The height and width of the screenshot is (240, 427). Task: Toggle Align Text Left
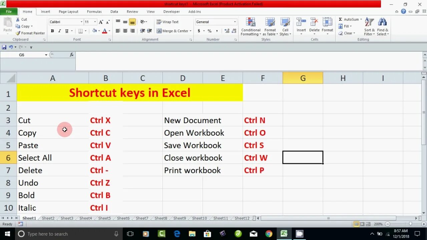(118, 31)
